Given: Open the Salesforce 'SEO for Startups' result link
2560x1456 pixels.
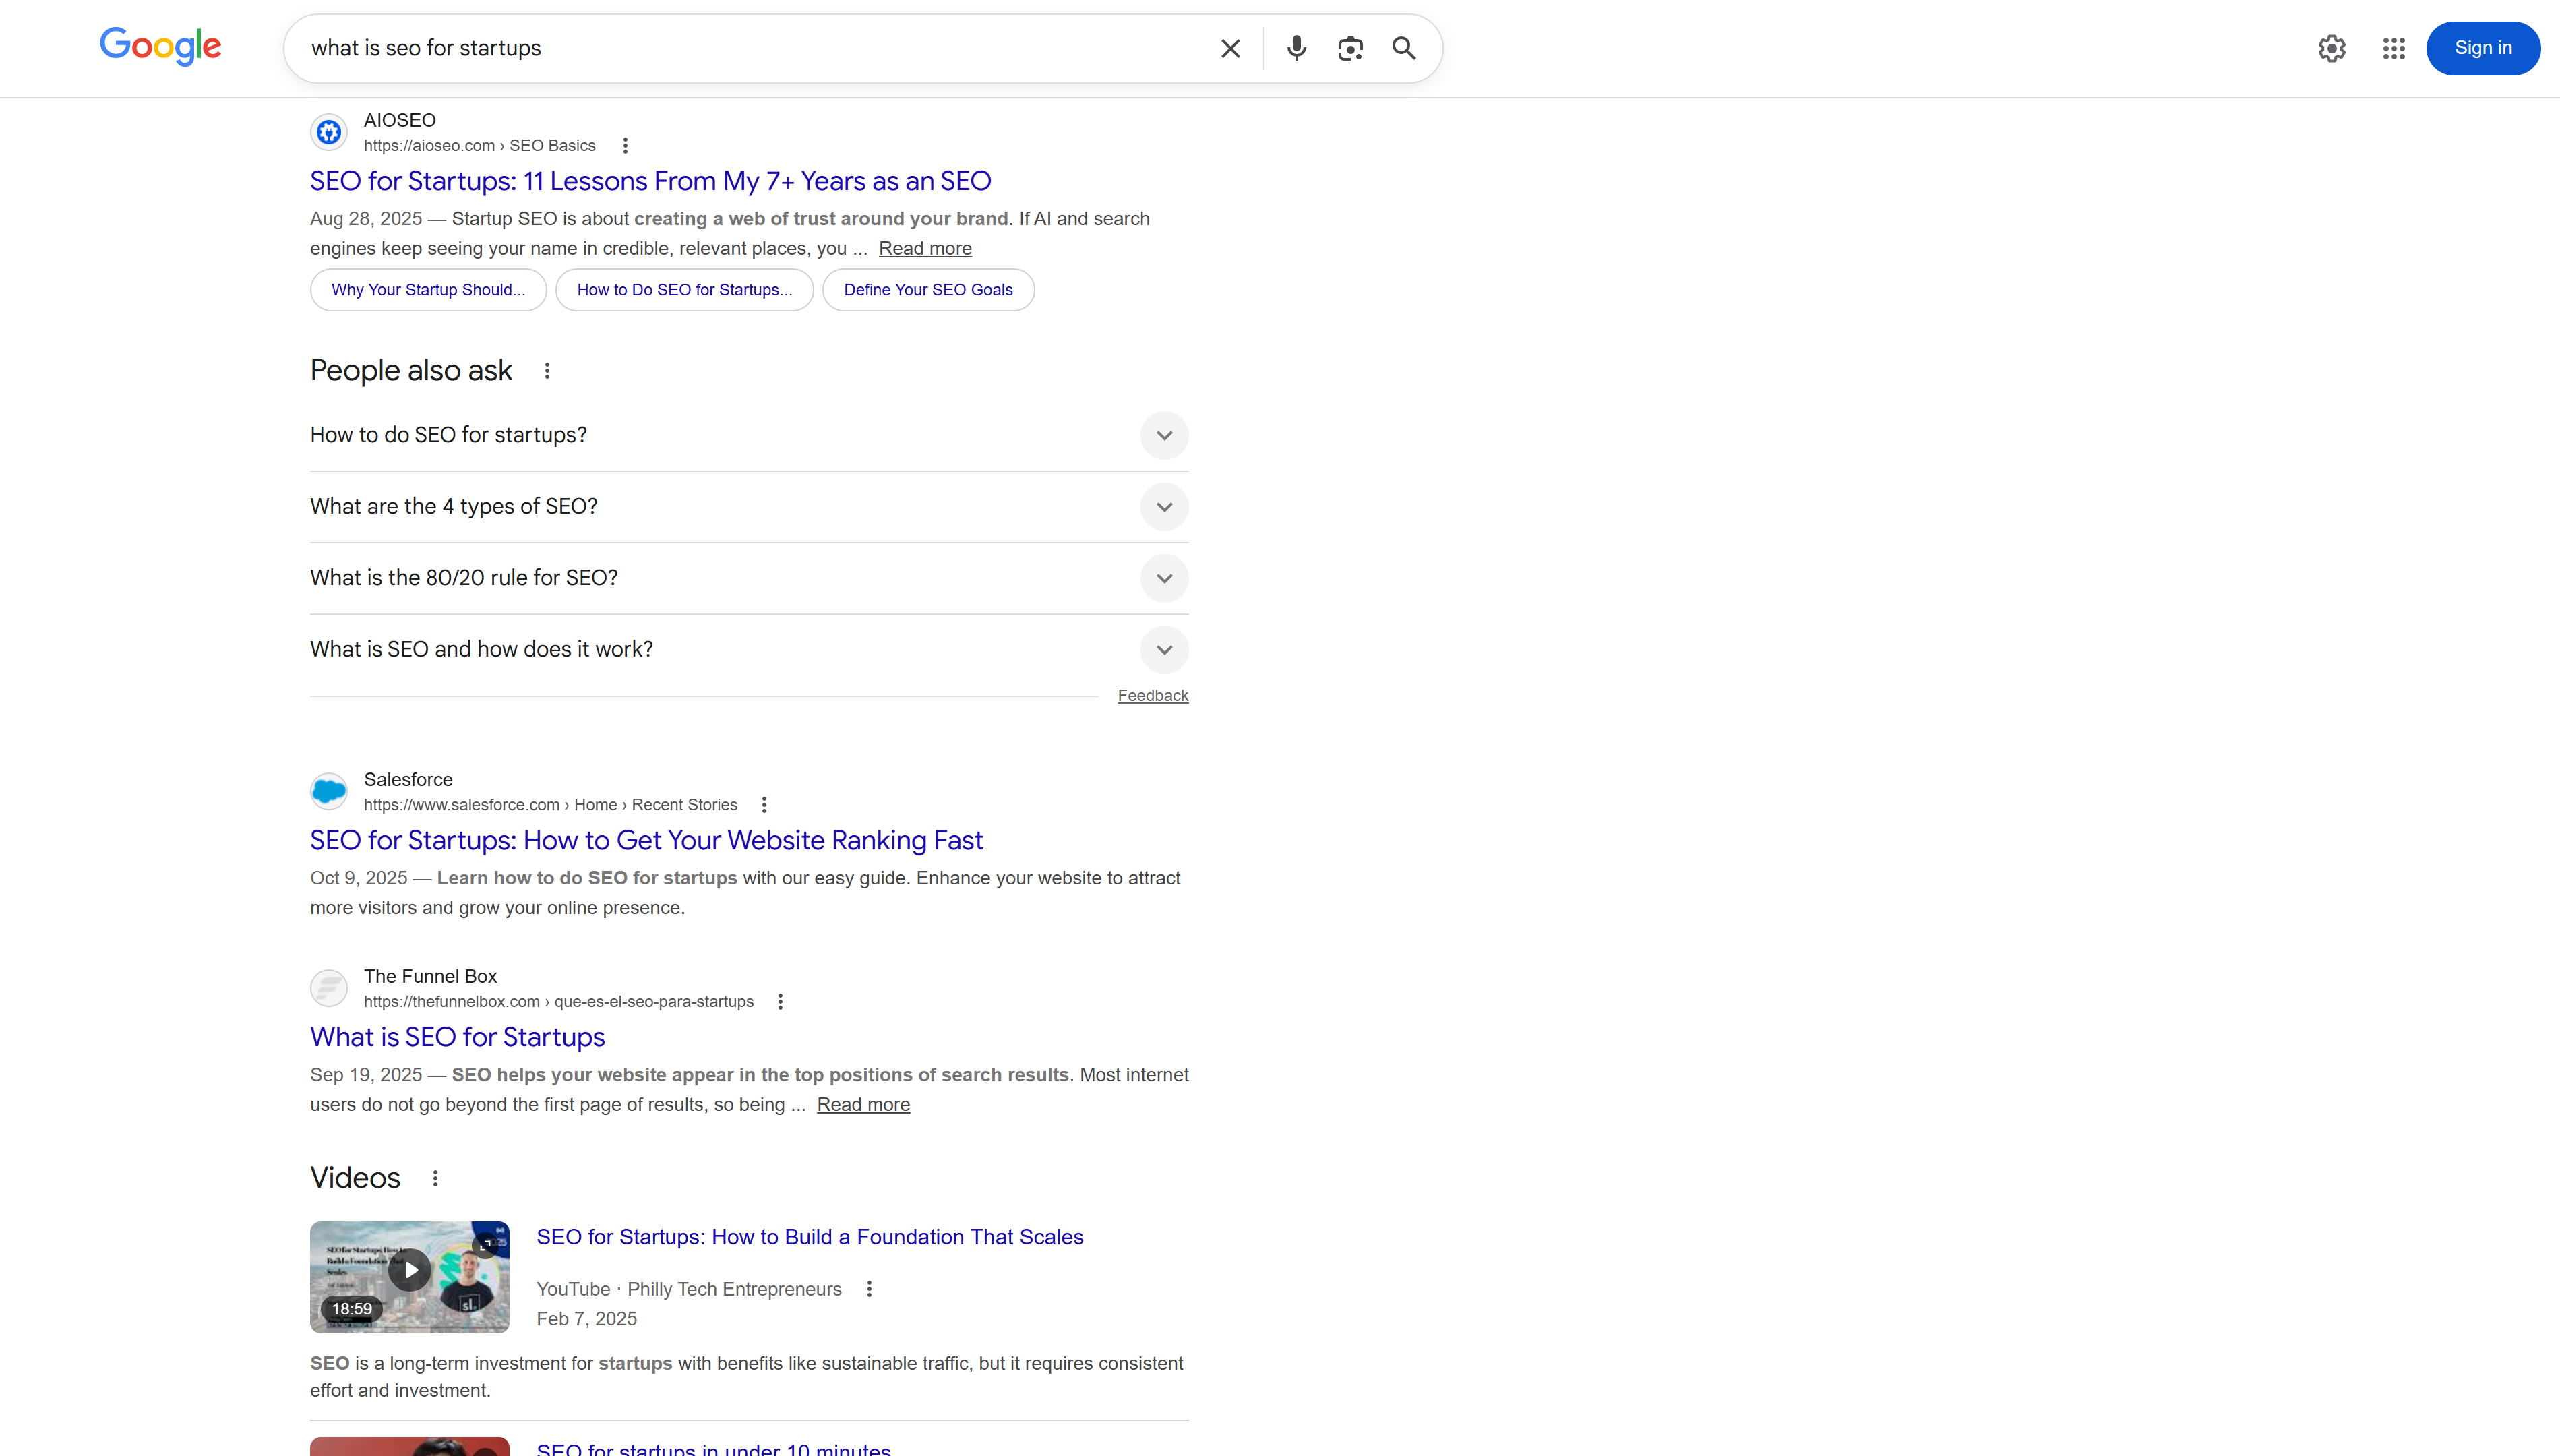Looking at the screenshot, I should 646,840.
